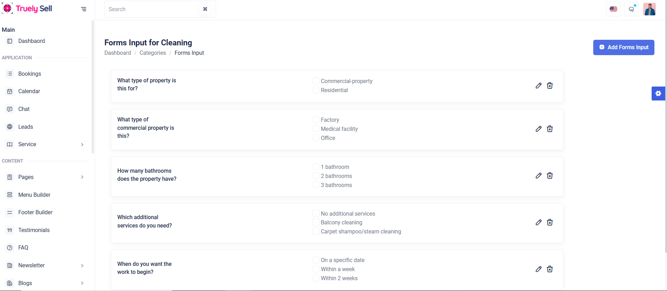
Task: Edit the property type question
Action: coord(538,85)
